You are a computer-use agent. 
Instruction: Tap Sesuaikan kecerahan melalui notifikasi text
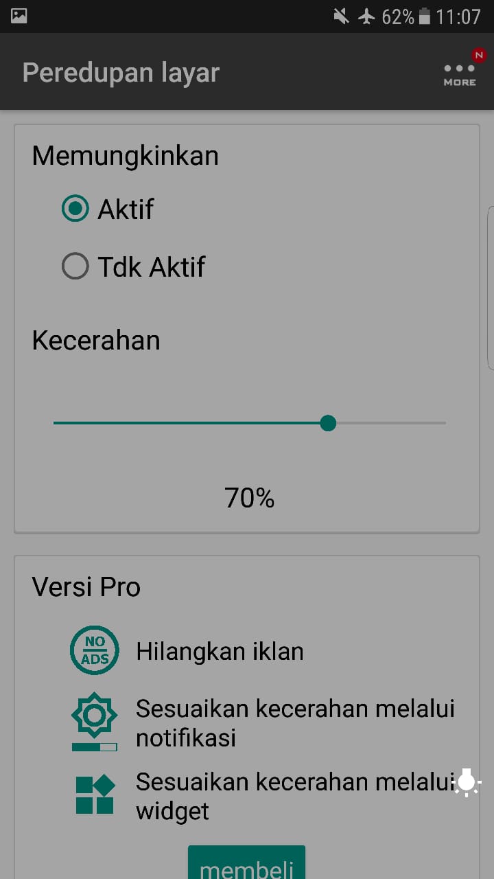(x=295, y=722)
